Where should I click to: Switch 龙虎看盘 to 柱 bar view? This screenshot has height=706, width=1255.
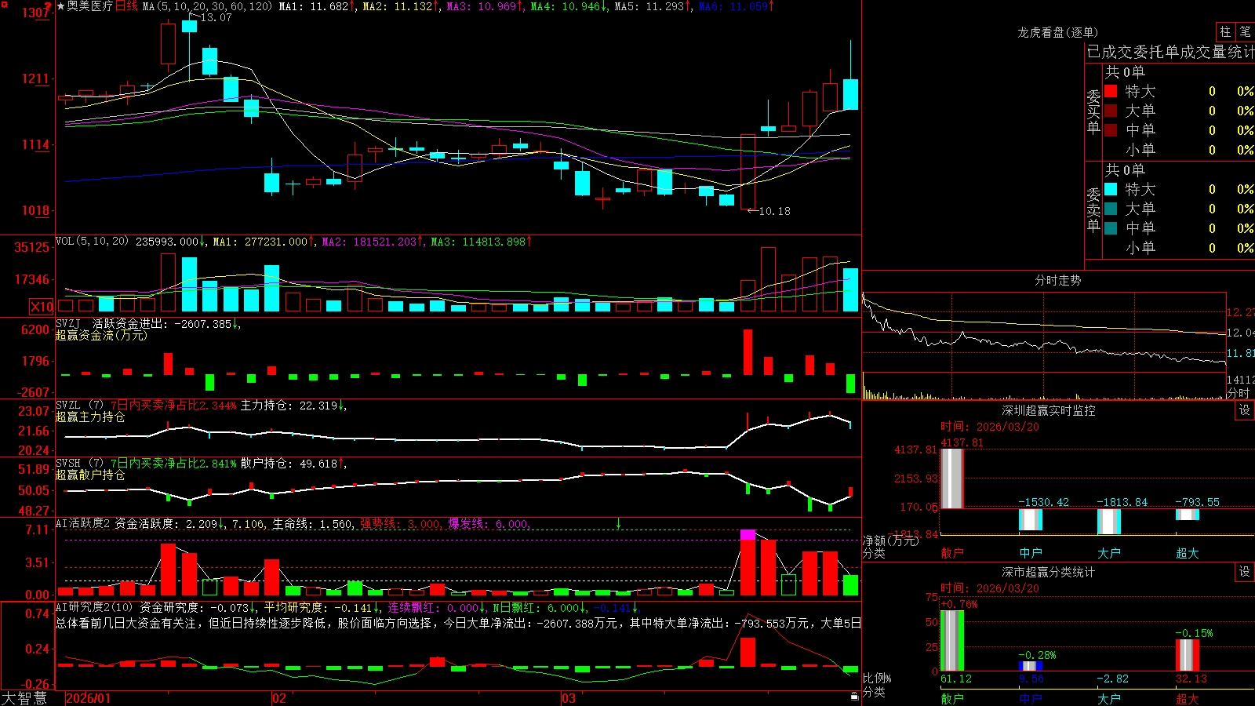tap(1225, 31)
